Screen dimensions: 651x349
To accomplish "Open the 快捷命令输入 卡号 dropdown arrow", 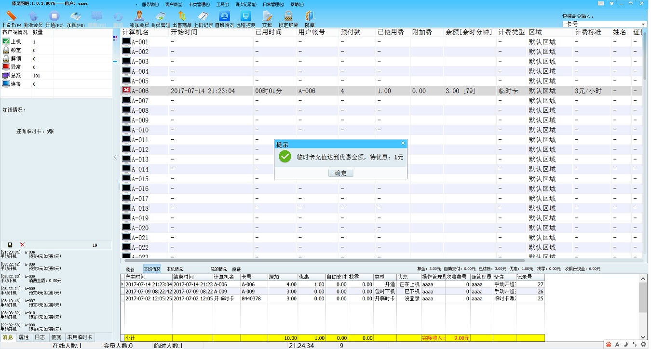I will pyautogui.click(x=643, y=24).
